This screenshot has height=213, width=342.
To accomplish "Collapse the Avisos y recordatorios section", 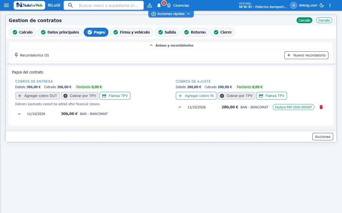I will point(171,46).
